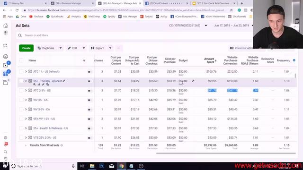Click duplicate icon under 55+ Therapy
The image size is (303, 170).
[x=47, y=85]
